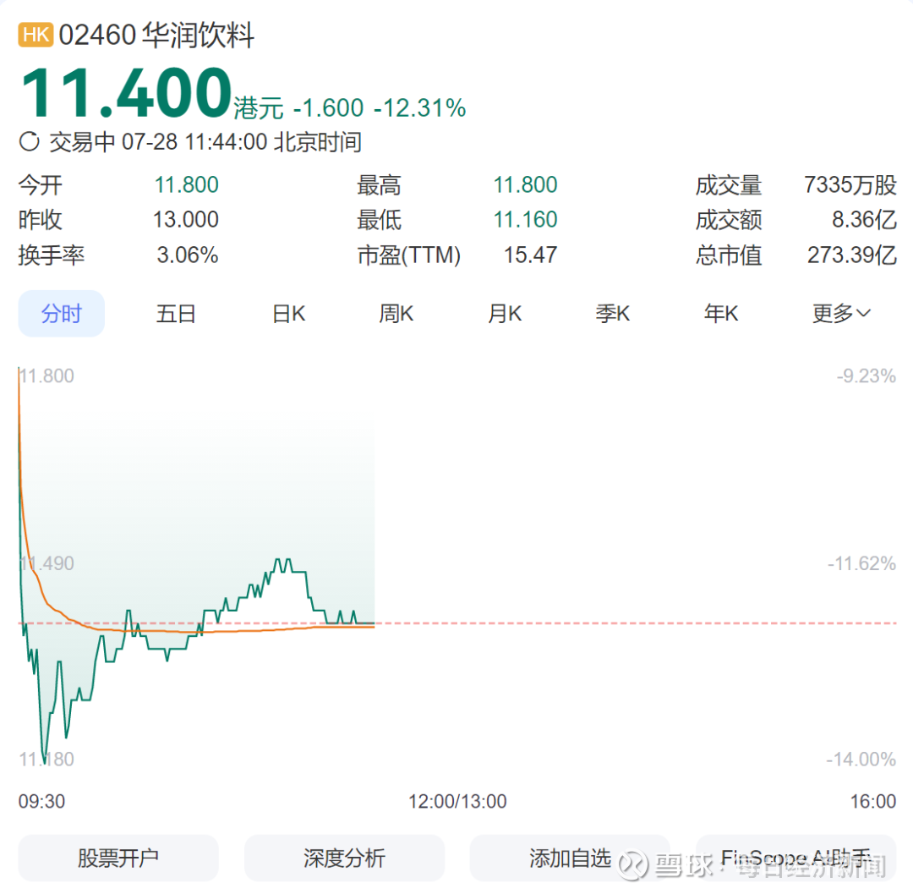This screenshot has height=894, width=913.
Task: Switch to the 月K monthly chart
Action: 505,314
